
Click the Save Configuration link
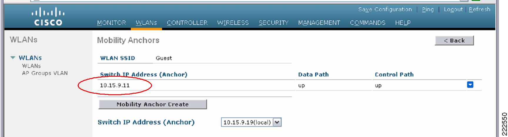click(x=385, y=9)
